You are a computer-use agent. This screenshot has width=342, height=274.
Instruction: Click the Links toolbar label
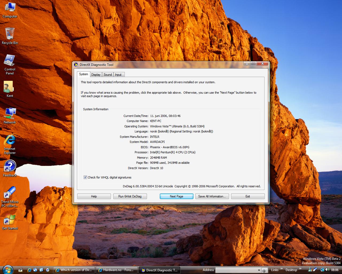point(275,270)
